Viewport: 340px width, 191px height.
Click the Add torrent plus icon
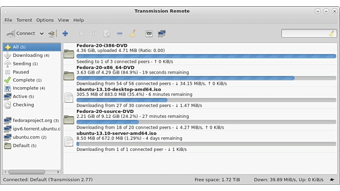pos(65,33)
